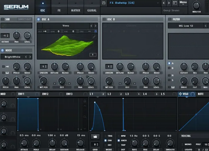The width and height of the screenshot is (209, 151).
Task: Open the preset browser icon
Action: tap(175, 3)
